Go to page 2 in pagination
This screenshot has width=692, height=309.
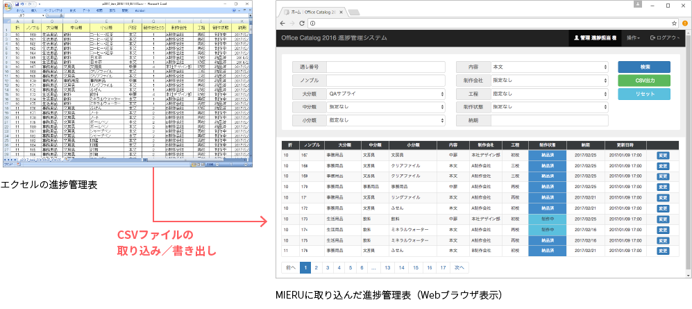click(317, 267)
